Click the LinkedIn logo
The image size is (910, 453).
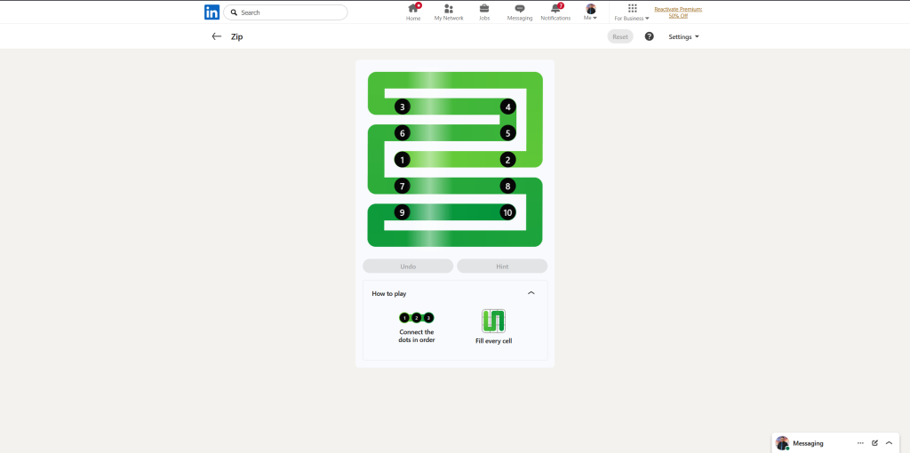point(212,12)
